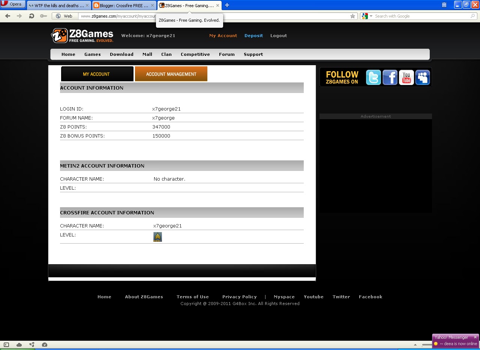Click the Z8 Points value 347000

(161, 127)
